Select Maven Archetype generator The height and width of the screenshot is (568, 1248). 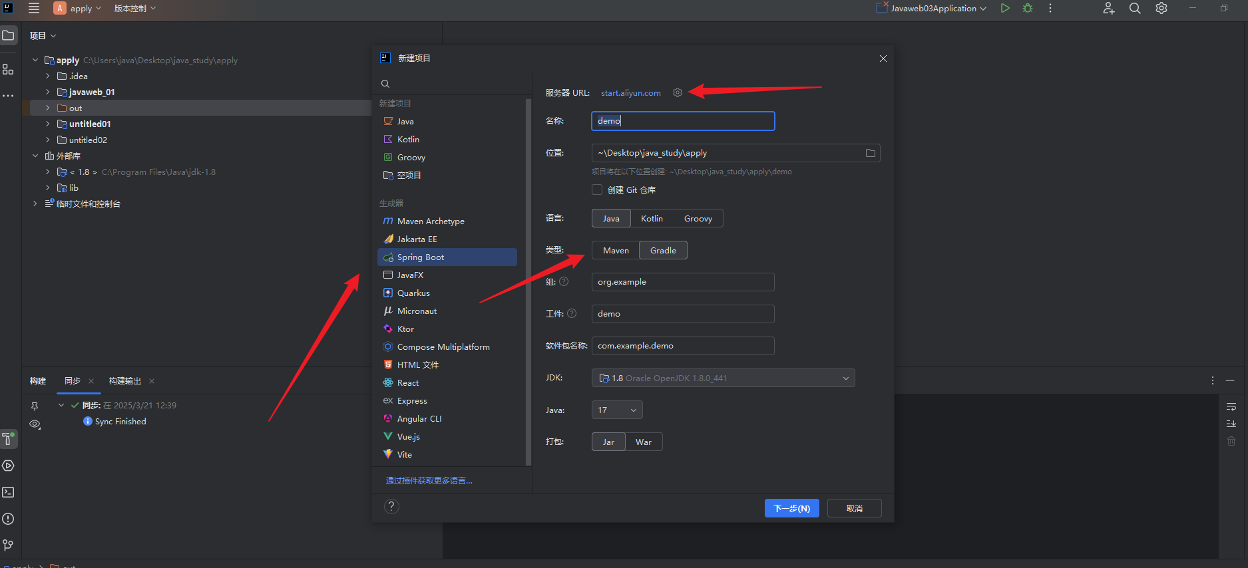(x=447, y=221)
